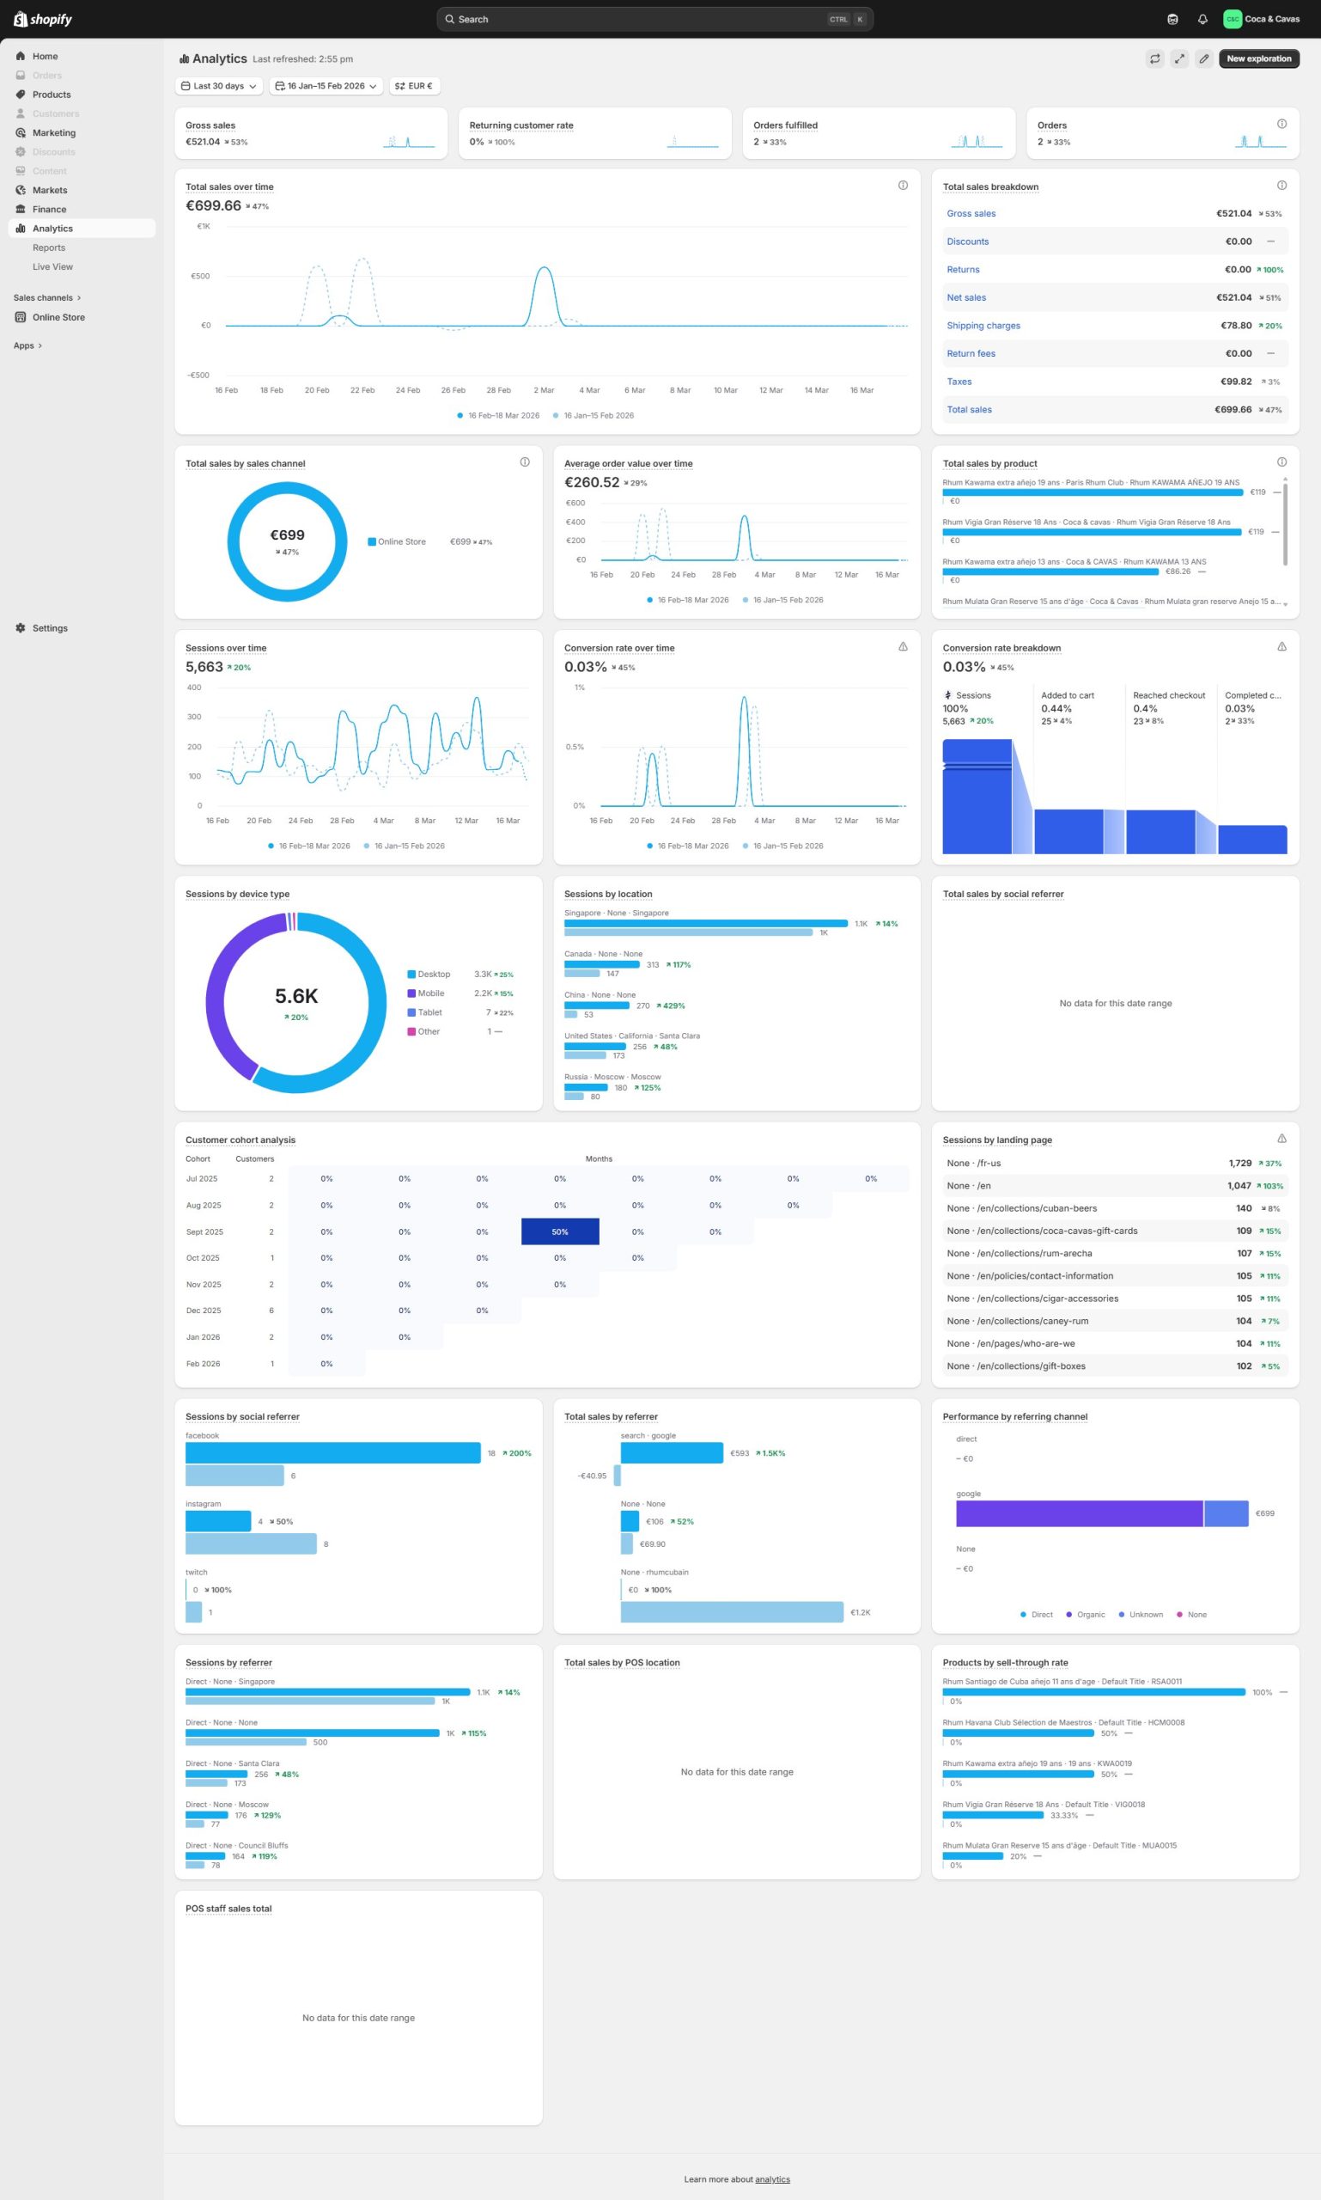Click warning icon on Conversion rate breakdown card
Viewport: 1321px width, 2200px height.
(1281, 646)
